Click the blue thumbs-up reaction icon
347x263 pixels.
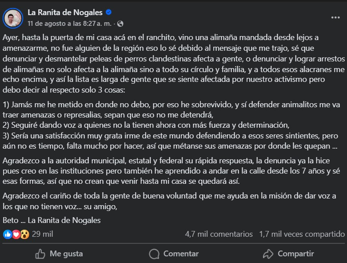pyautogui.click(x=7, y=234)
